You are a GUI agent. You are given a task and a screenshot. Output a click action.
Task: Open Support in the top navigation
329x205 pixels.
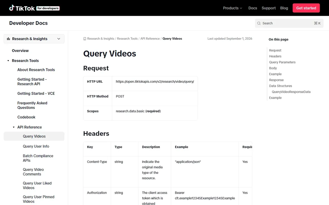[x=269, y=8]
